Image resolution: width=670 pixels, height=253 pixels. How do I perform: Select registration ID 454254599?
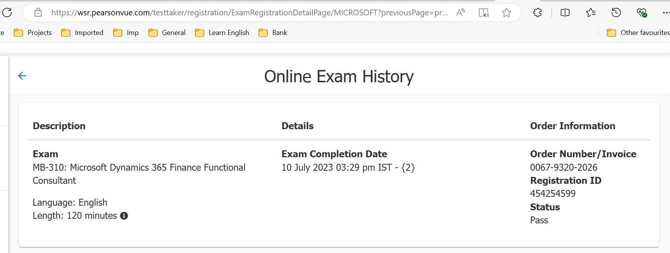point(553,194)
